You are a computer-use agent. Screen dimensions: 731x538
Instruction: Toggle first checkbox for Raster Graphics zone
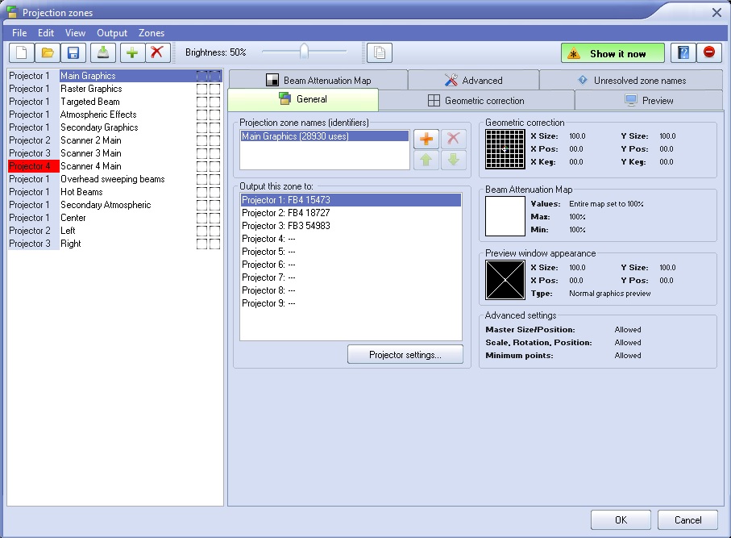pyautogui.click(x=202, y=89)
